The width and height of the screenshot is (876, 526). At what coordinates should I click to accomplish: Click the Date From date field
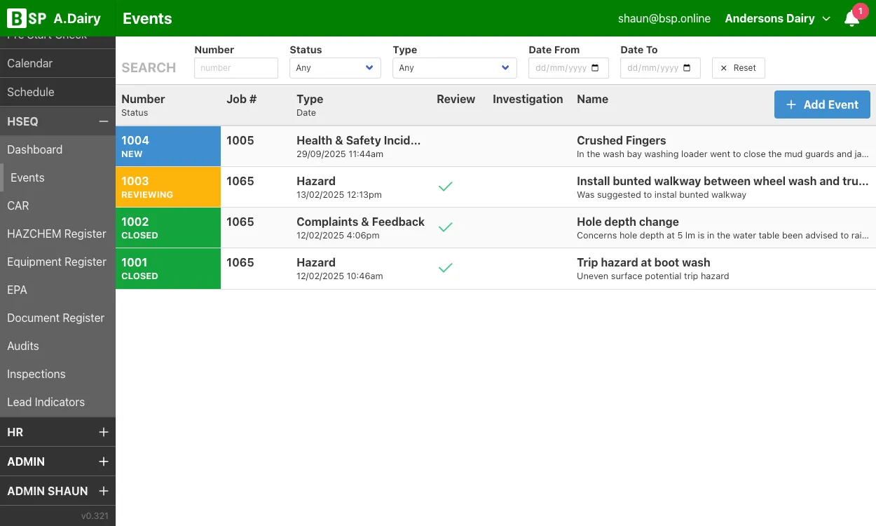tap(568, 68)
